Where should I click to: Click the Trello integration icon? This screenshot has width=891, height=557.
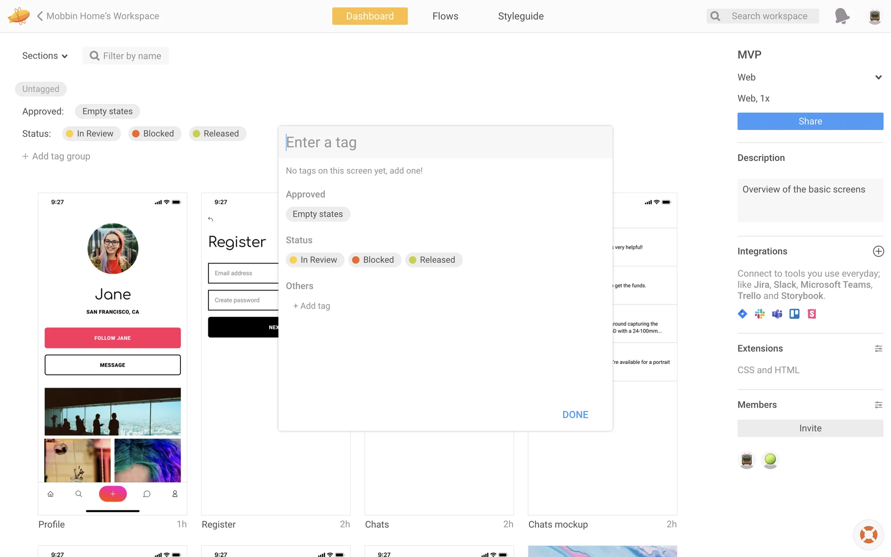[794, 314]
